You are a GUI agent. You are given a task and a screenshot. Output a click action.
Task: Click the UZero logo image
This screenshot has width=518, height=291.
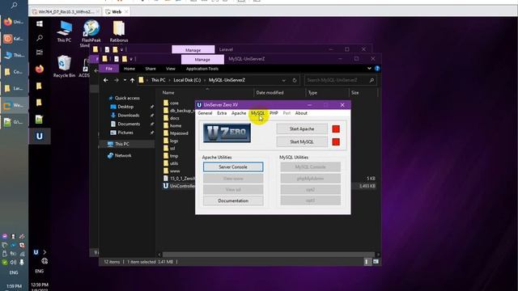pos(227,133)
